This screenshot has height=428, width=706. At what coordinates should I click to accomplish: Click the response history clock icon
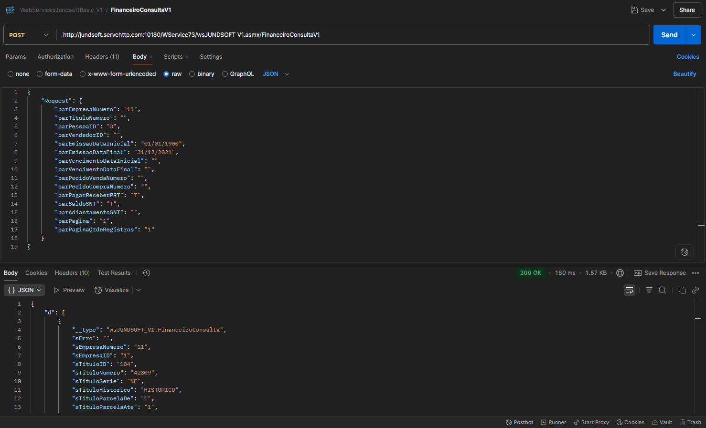147,273
